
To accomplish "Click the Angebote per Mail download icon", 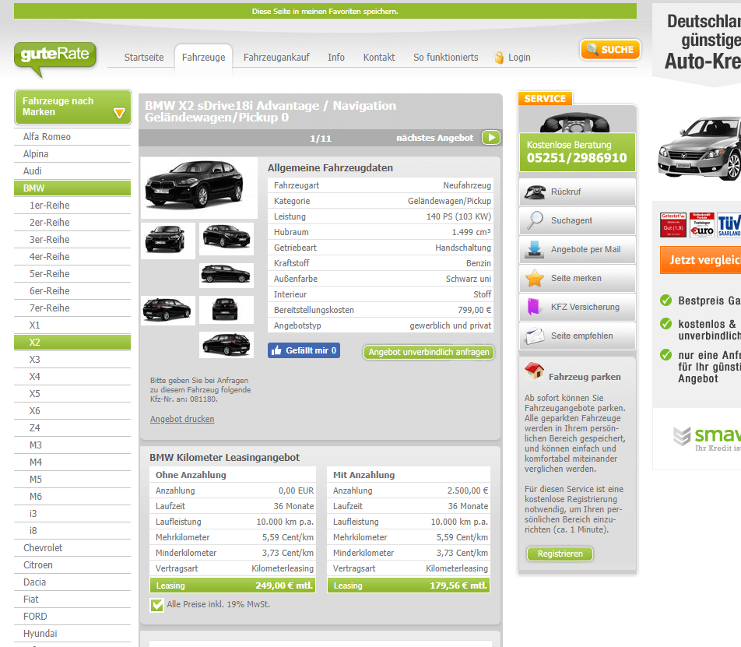I will click(535, 249).
